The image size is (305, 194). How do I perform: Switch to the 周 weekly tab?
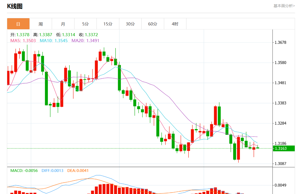point(41,24)
